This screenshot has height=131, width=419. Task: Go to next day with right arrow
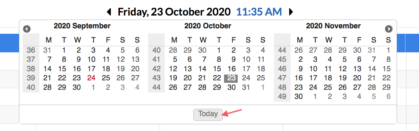click(x=291, y=12)
